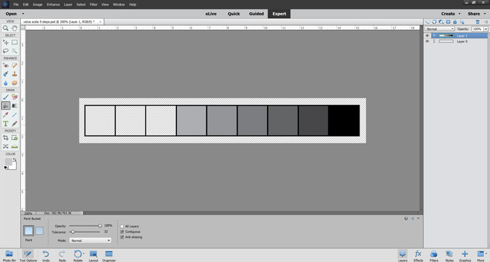Click the Undo icon

click(46, 255)
